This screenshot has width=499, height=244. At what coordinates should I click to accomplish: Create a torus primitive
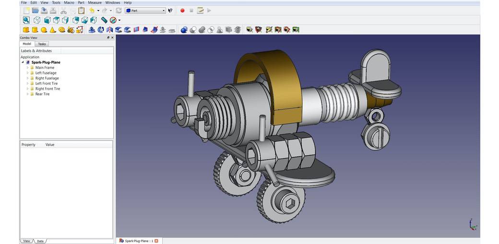coord(62,30)
